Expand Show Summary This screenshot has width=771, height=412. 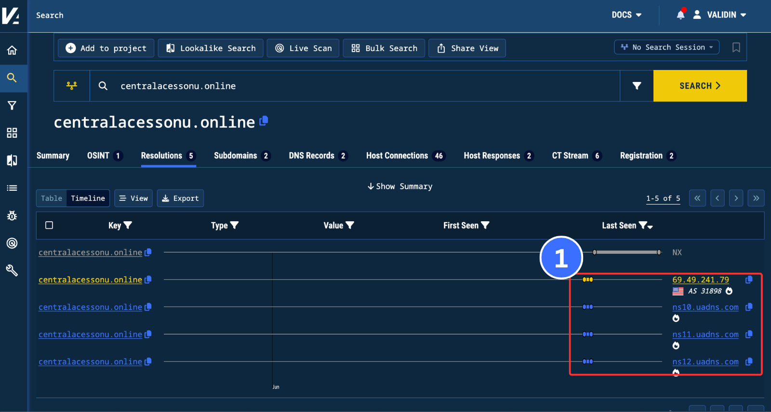point(399,186)
